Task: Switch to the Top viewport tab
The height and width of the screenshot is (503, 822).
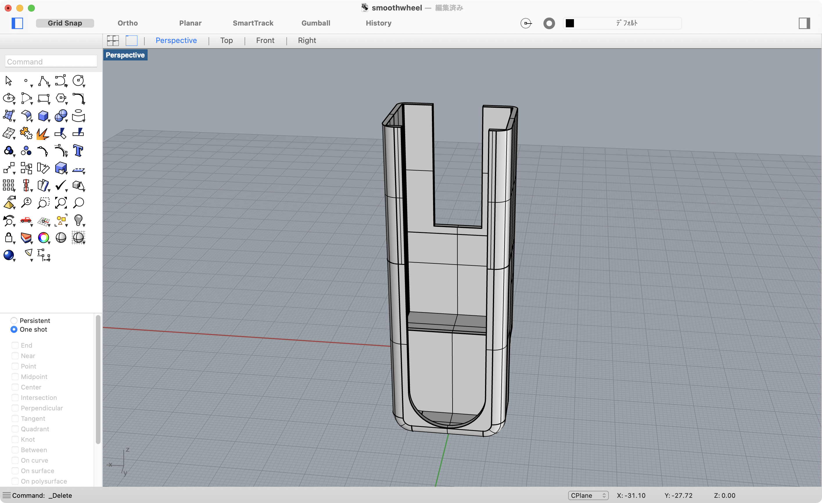Action: click(226, 40)
